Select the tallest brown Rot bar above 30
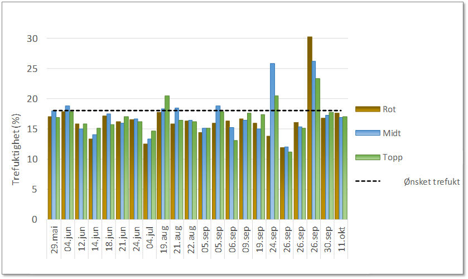The width and height of the screenshot is (468, 279). coord(310,128)
